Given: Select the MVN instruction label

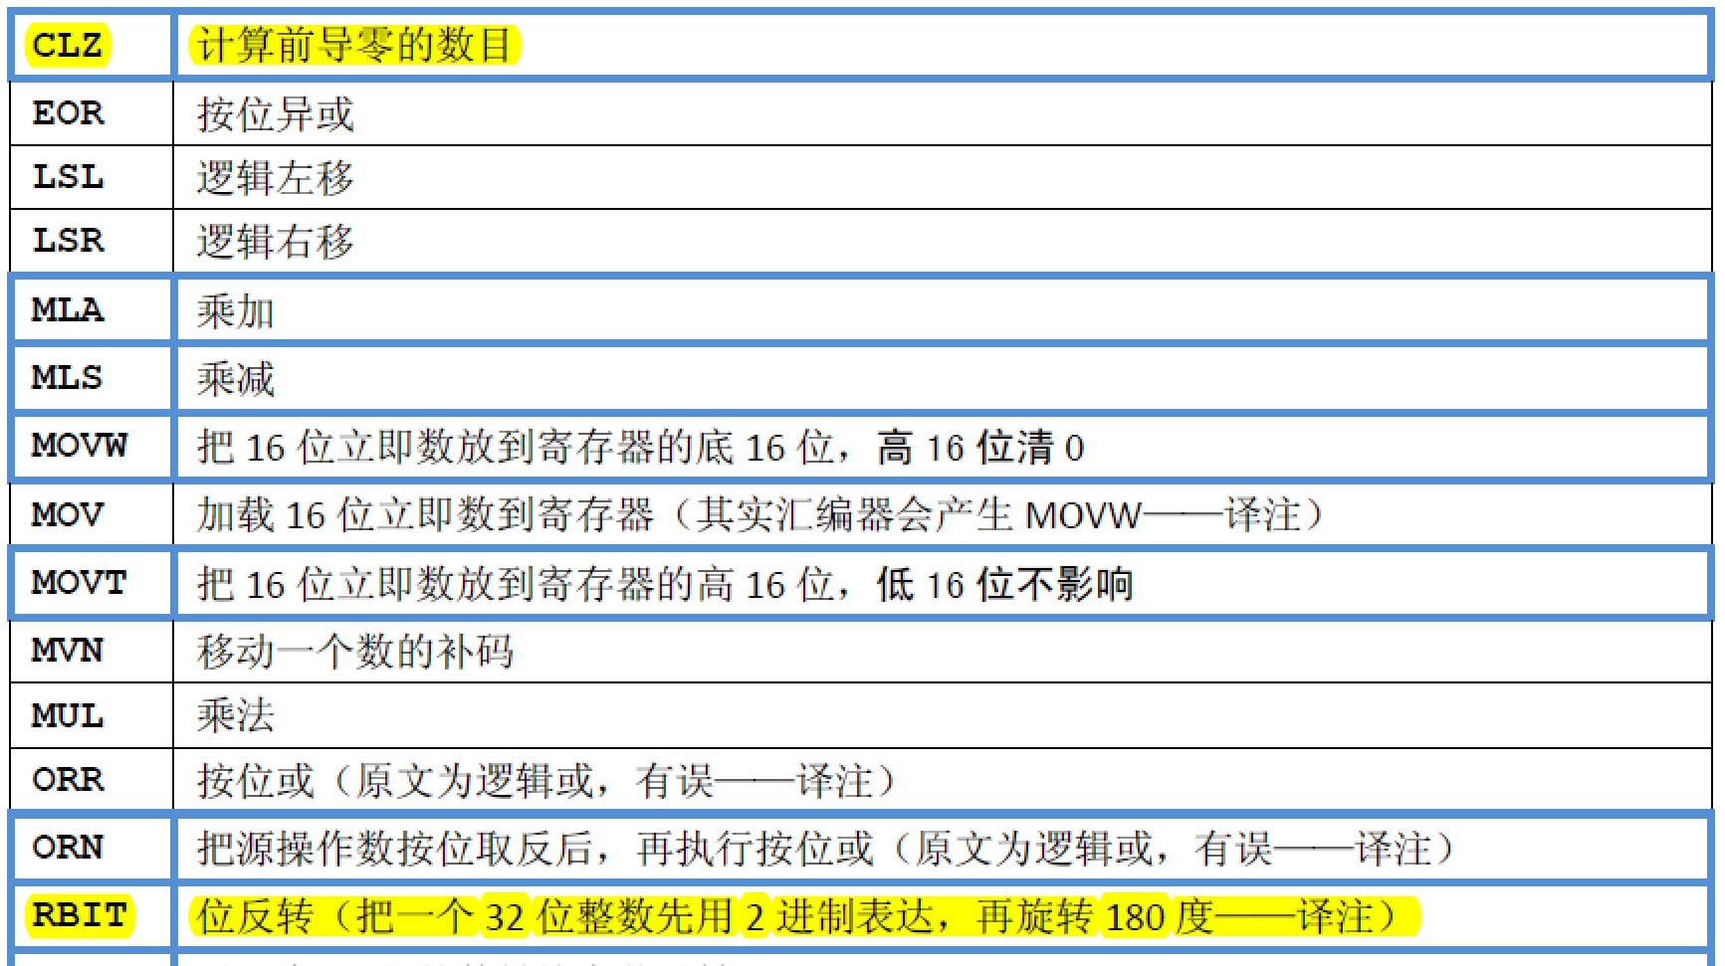Looking at the screenshot, I should point(67,650).
